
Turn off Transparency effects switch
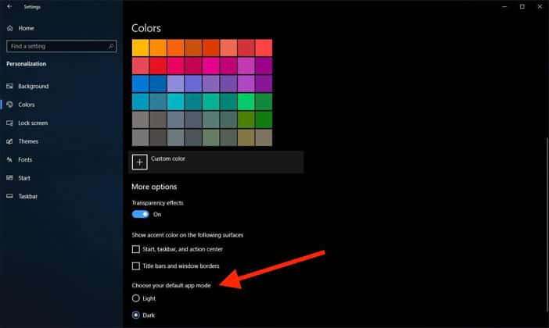[x=141, y=214]
